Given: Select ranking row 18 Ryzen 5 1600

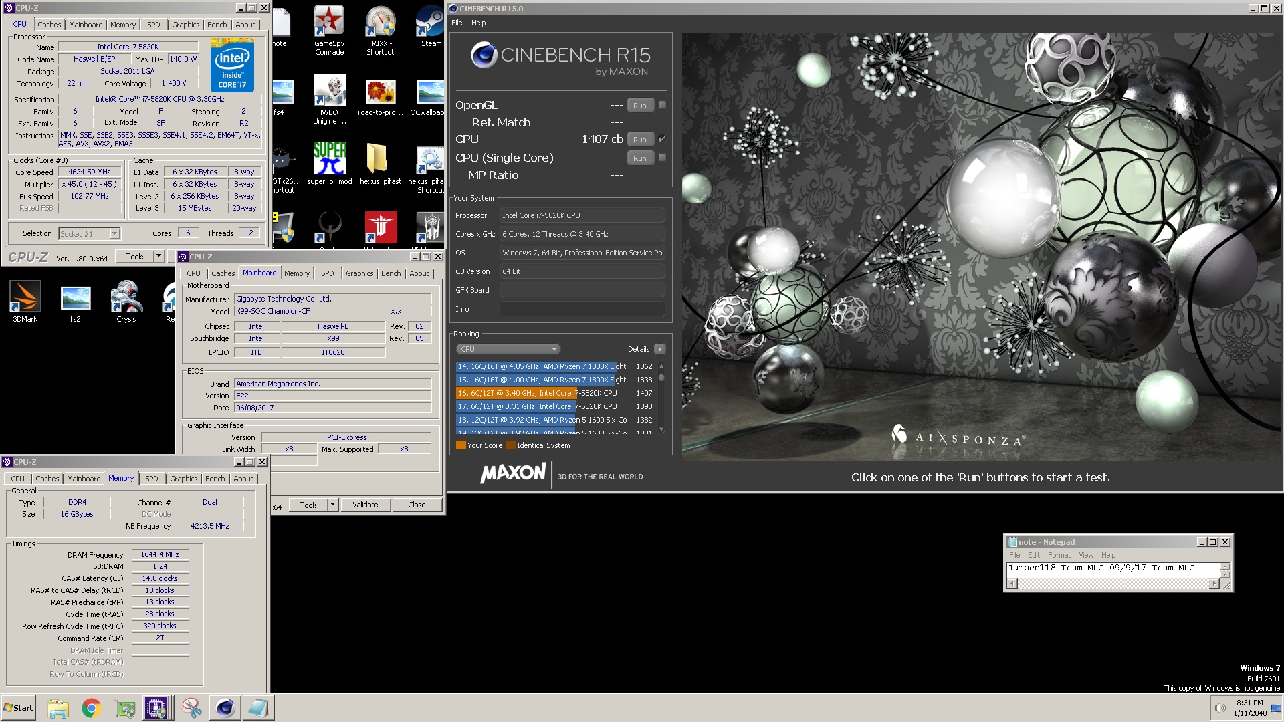Looking at the screenshot, I should click(555, 420).
